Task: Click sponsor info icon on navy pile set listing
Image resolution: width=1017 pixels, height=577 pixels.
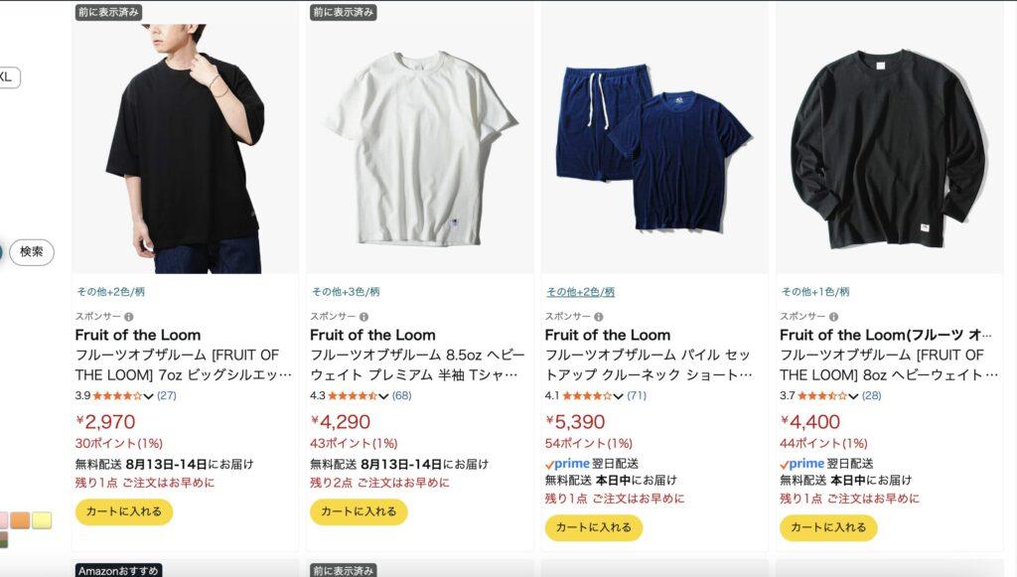Action: (x=599, y=317)
